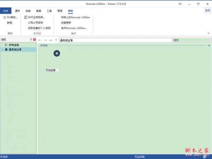
Task: Click the 文件夹 group header text
Action: pyautogui.click(x=44, y=45)
